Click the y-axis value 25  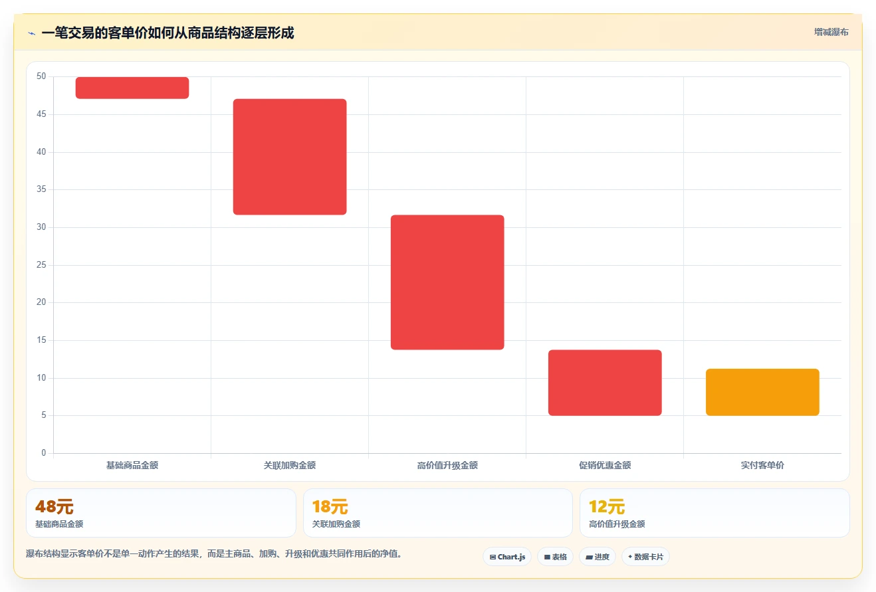(41, 265)
